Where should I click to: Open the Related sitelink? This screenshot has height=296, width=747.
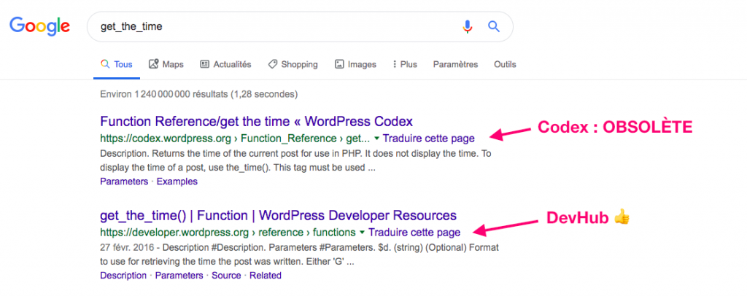point(266,276)
